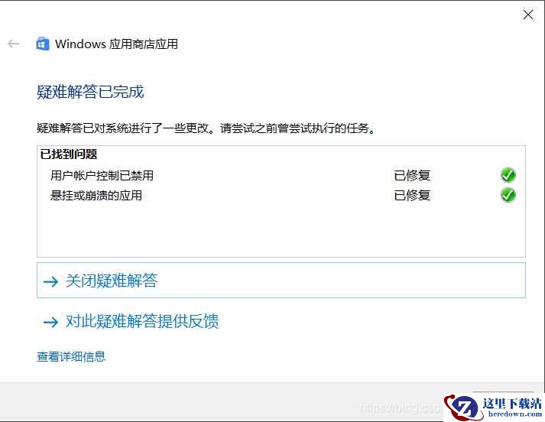Select the 悬挂或崩溃的应用 problem row
545x422 pixels.
pyautogui.click(x=281, y=196)
